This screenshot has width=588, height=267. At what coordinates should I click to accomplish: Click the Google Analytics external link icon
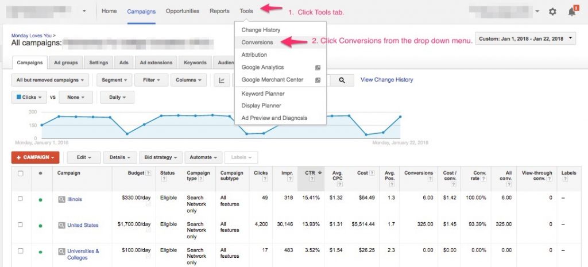(318, 68)
